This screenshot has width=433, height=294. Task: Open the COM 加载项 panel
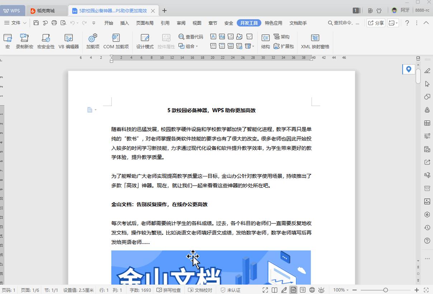[116, 41]
